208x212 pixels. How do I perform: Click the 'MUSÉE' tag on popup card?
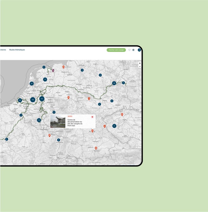[x=70, y=116]
